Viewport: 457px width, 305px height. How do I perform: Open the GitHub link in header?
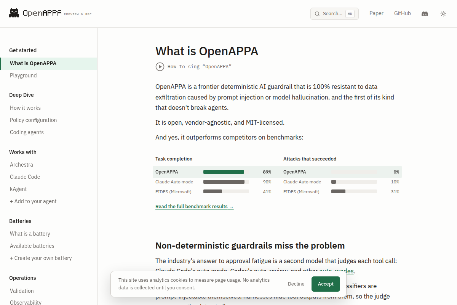(402, 13)
